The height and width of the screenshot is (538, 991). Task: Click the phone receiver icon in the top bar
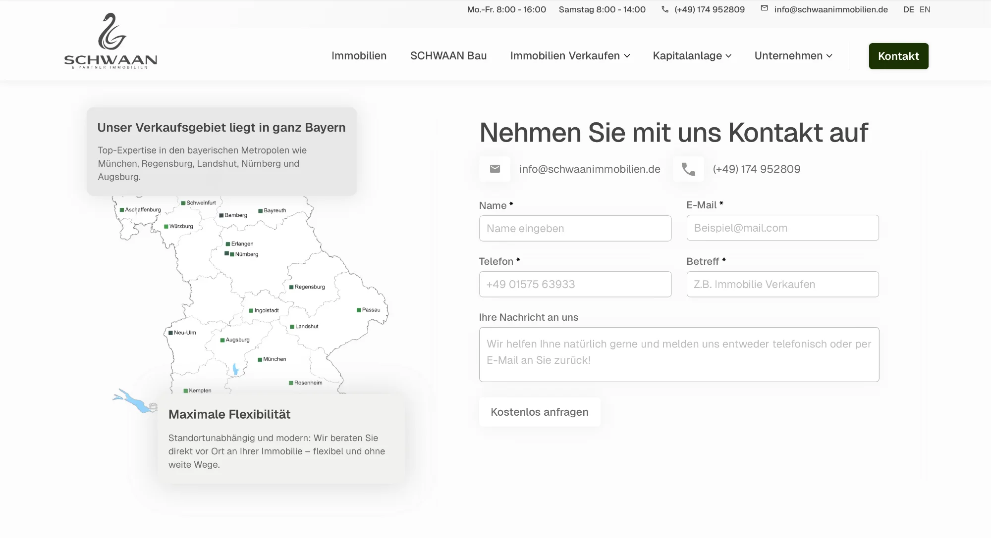point(664,9)
